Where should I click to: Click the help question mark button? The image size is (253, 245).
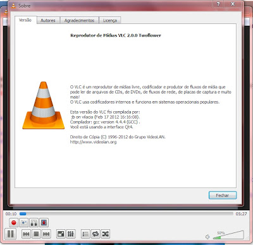click(x=219, y=4)
